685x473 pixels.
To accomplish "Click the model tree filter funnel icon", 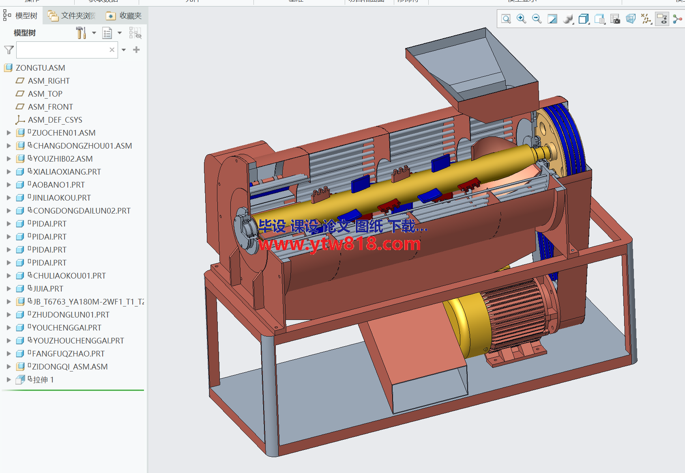I will coord(9,50).
